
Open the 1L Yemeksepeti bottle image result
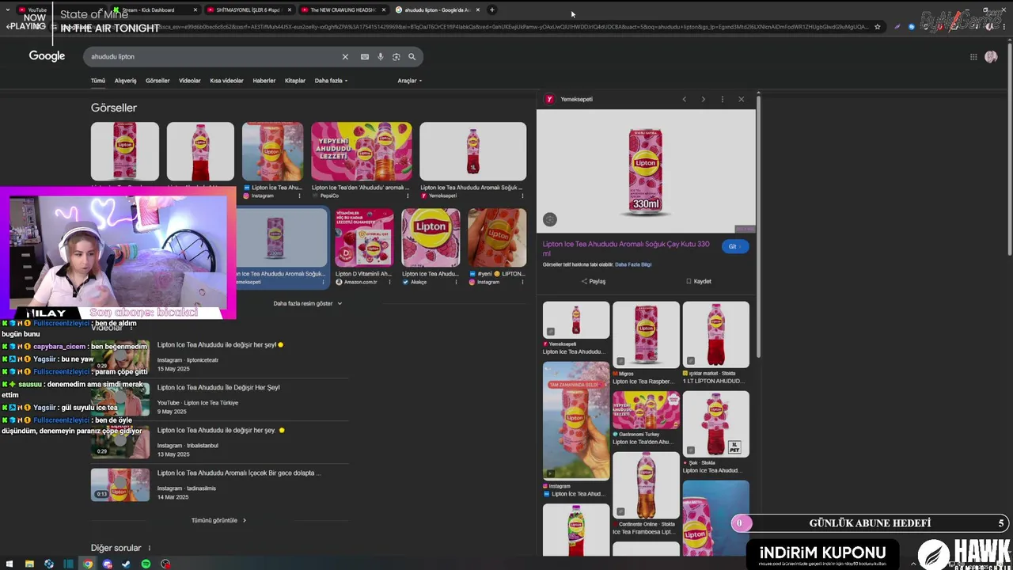(x=472, y=151)
